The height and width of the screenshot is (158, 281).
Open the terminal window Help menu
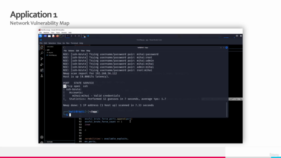(x=88, y=51)
